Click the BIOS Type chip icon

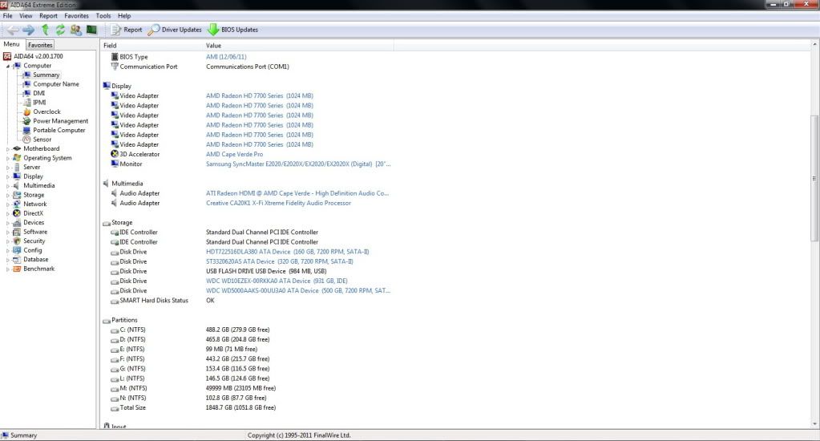click(x=115, y=56)
